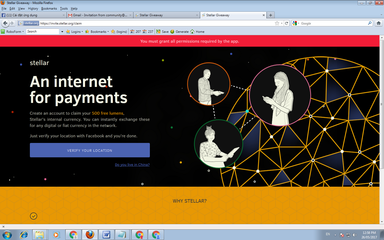Reload the current page
384x240 pixels.
(x=287, y=23)
